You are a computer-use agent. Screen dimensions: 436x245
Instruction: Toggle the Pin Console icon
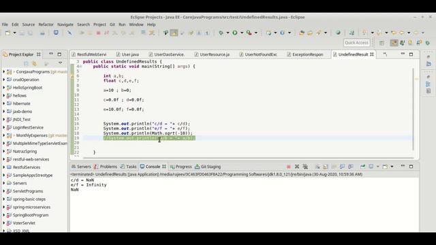[362, 167]
